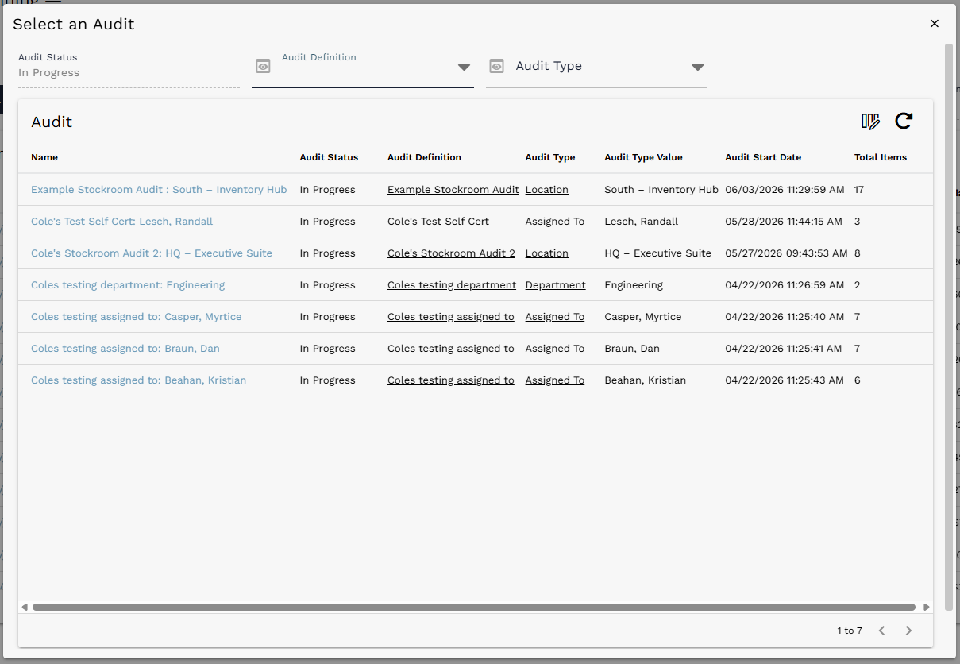This screenshot has height=664, width=960.
Task: Open Coles testing assigned to: Beahan, Kristian
Action: click(x=138, y=380)
